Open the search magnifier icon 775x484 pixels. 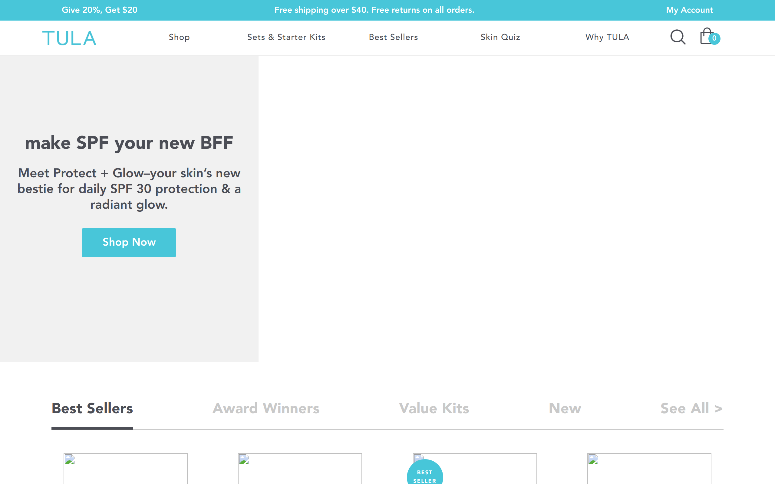678,37
